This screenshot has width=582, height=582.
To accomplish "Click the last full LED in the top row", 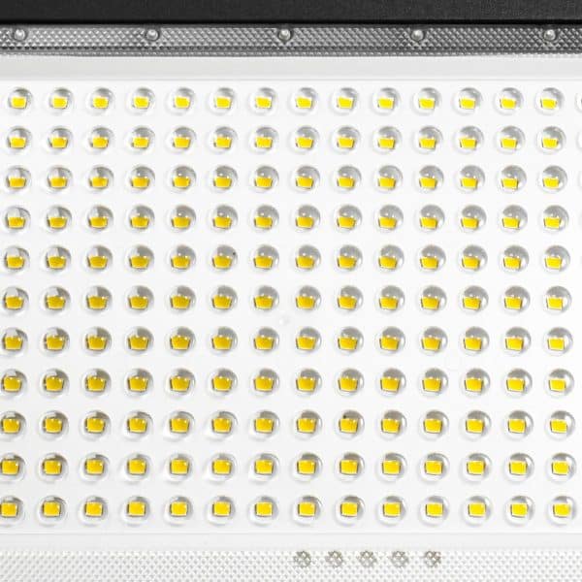I will (x=550, y=100).
